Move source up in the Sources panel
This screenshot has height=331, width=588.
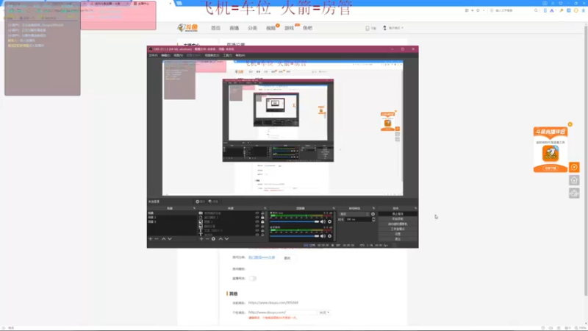pyautogui.click(x=220, y=238)
